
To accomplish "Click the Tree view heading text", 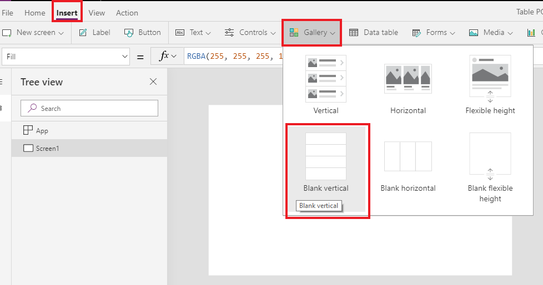I will (42, 82).
